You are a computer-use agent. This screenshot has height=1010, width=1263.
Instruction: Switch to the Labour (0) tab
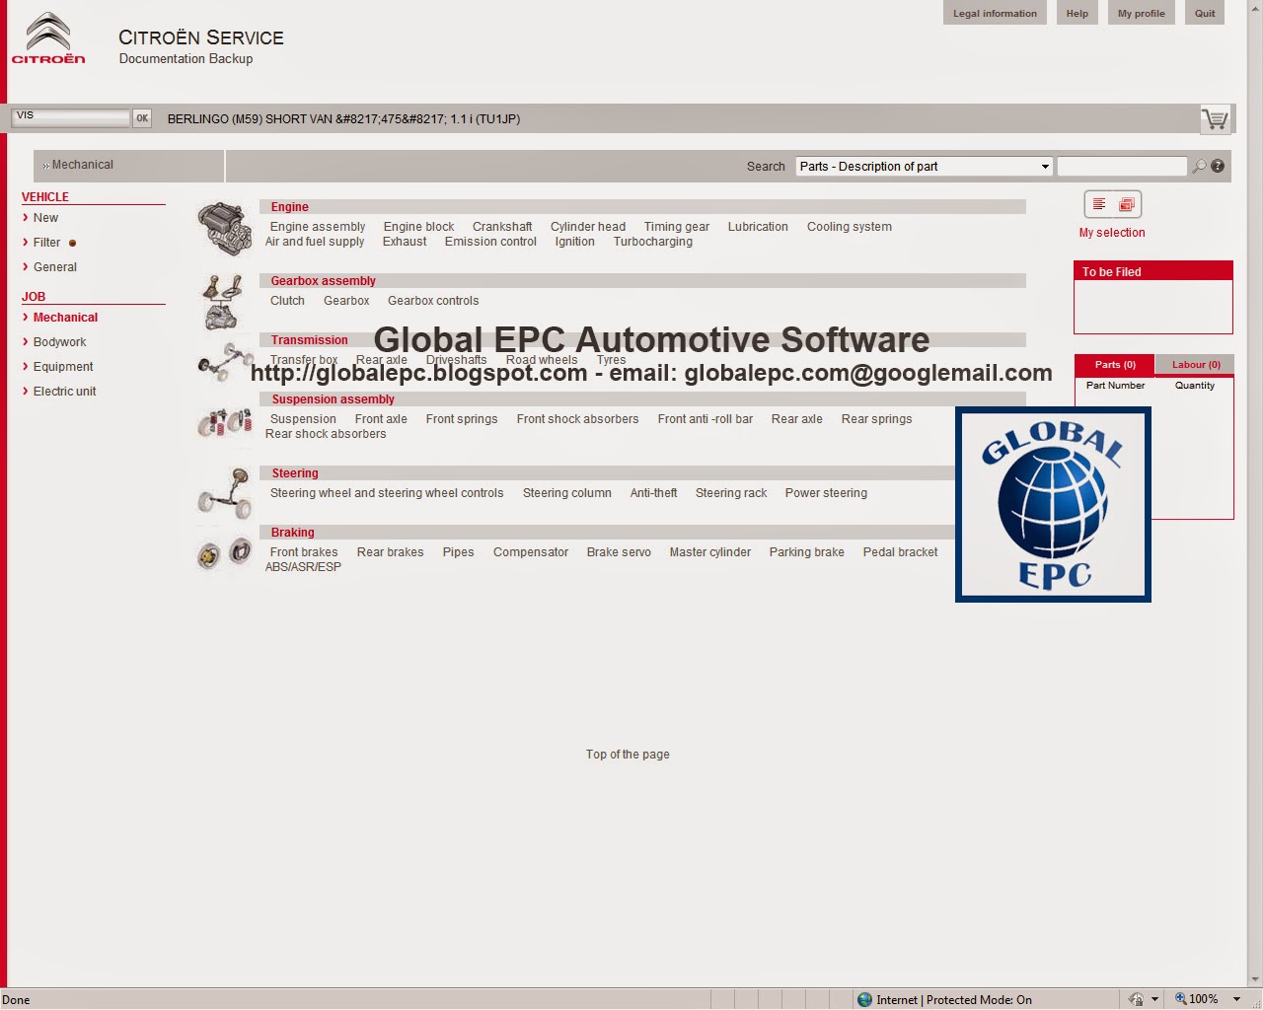1196,365
